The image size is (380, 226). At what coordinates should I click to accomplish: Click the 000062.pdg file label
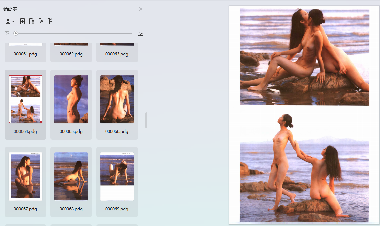pyautogui.click(x=71, y=54)
